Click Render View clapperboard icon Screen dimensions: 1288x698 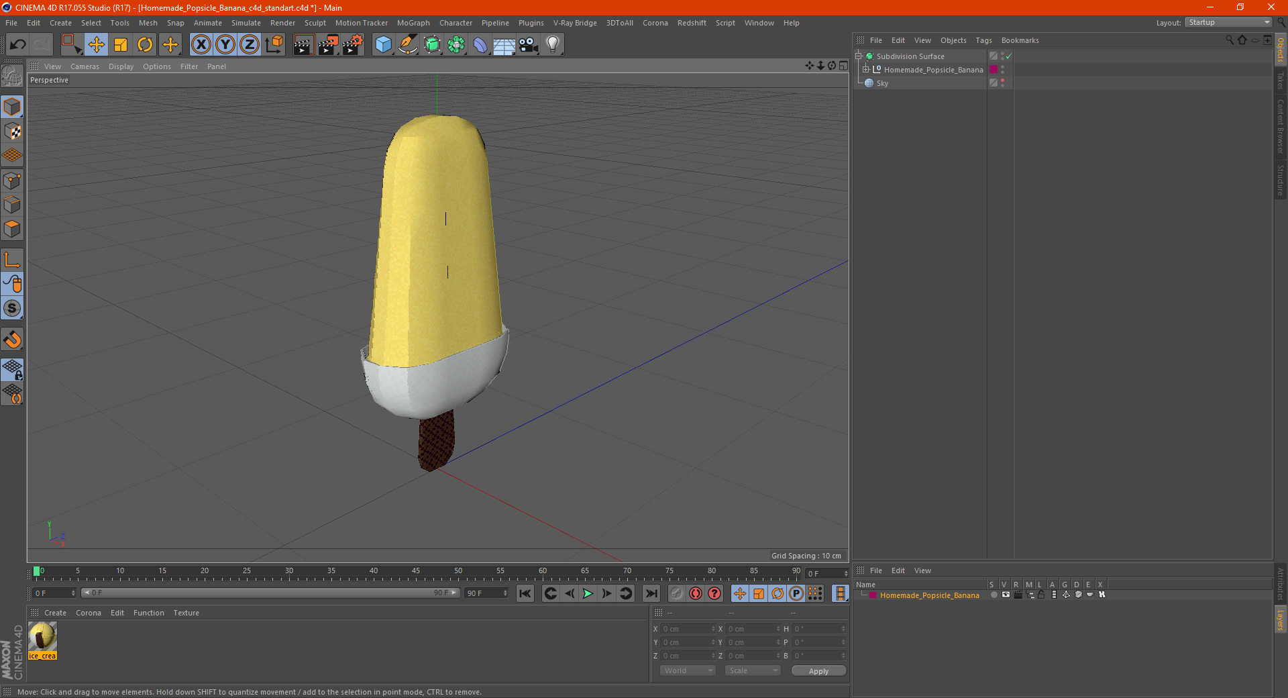(303, 45)
